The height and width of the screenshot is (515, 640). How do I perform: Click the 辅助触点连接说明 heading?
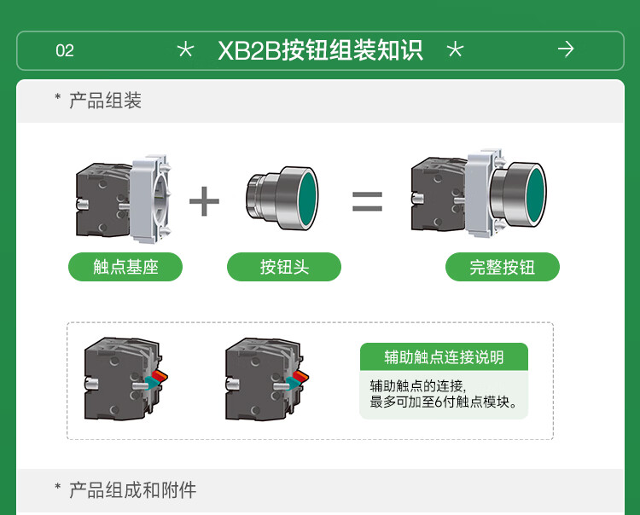pos(444,356)
